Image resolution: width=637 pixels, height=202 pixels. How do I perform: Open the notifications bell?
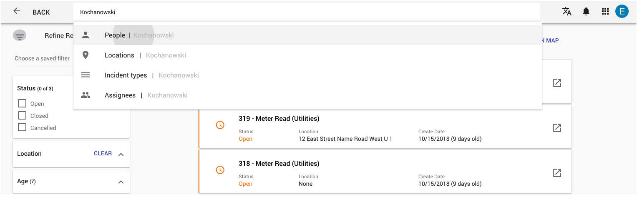(586, 12)
